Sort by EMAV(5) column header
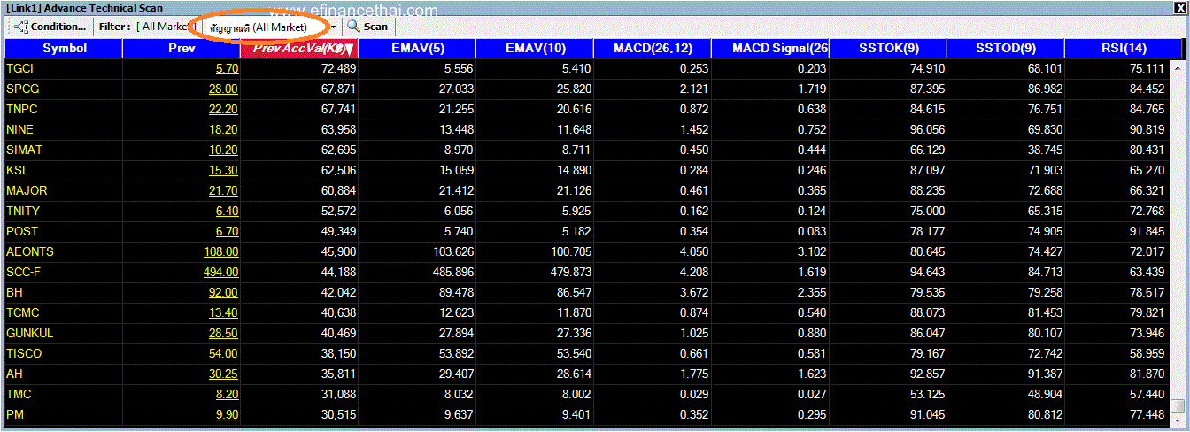Screen dimensions: 1190x432 [417, 48]
